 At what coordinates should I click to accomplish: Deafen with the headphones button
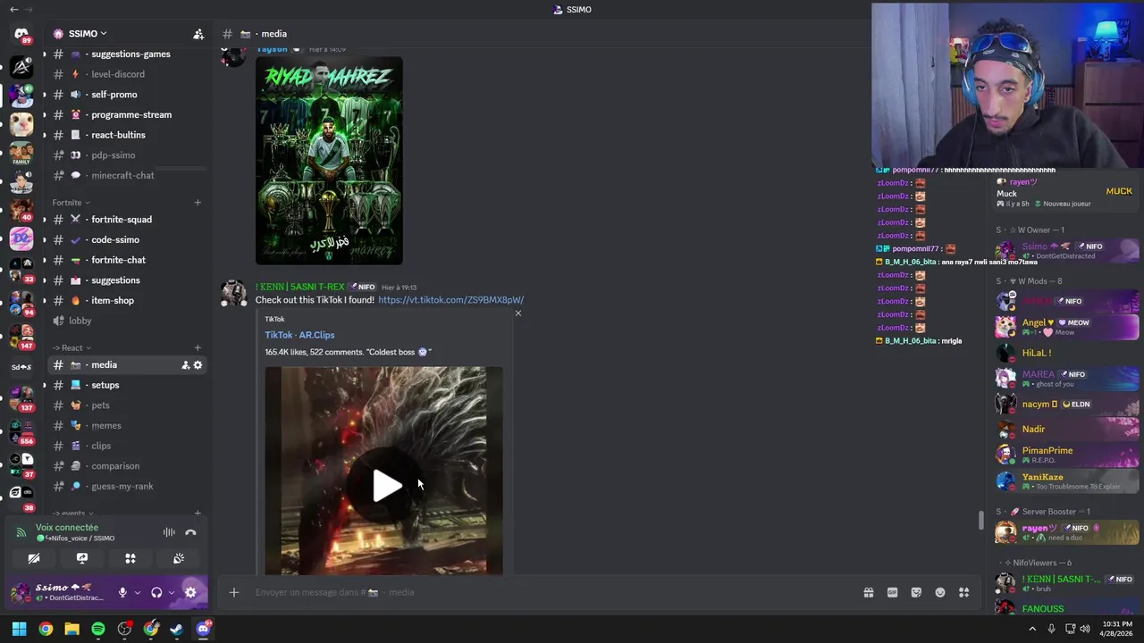156,592
